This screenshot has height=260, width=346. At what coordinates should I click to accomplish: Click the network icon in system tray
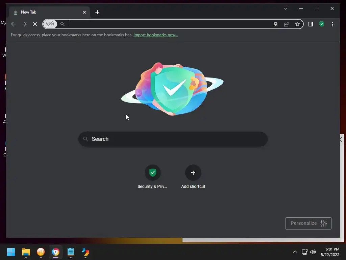click(305, 252)
